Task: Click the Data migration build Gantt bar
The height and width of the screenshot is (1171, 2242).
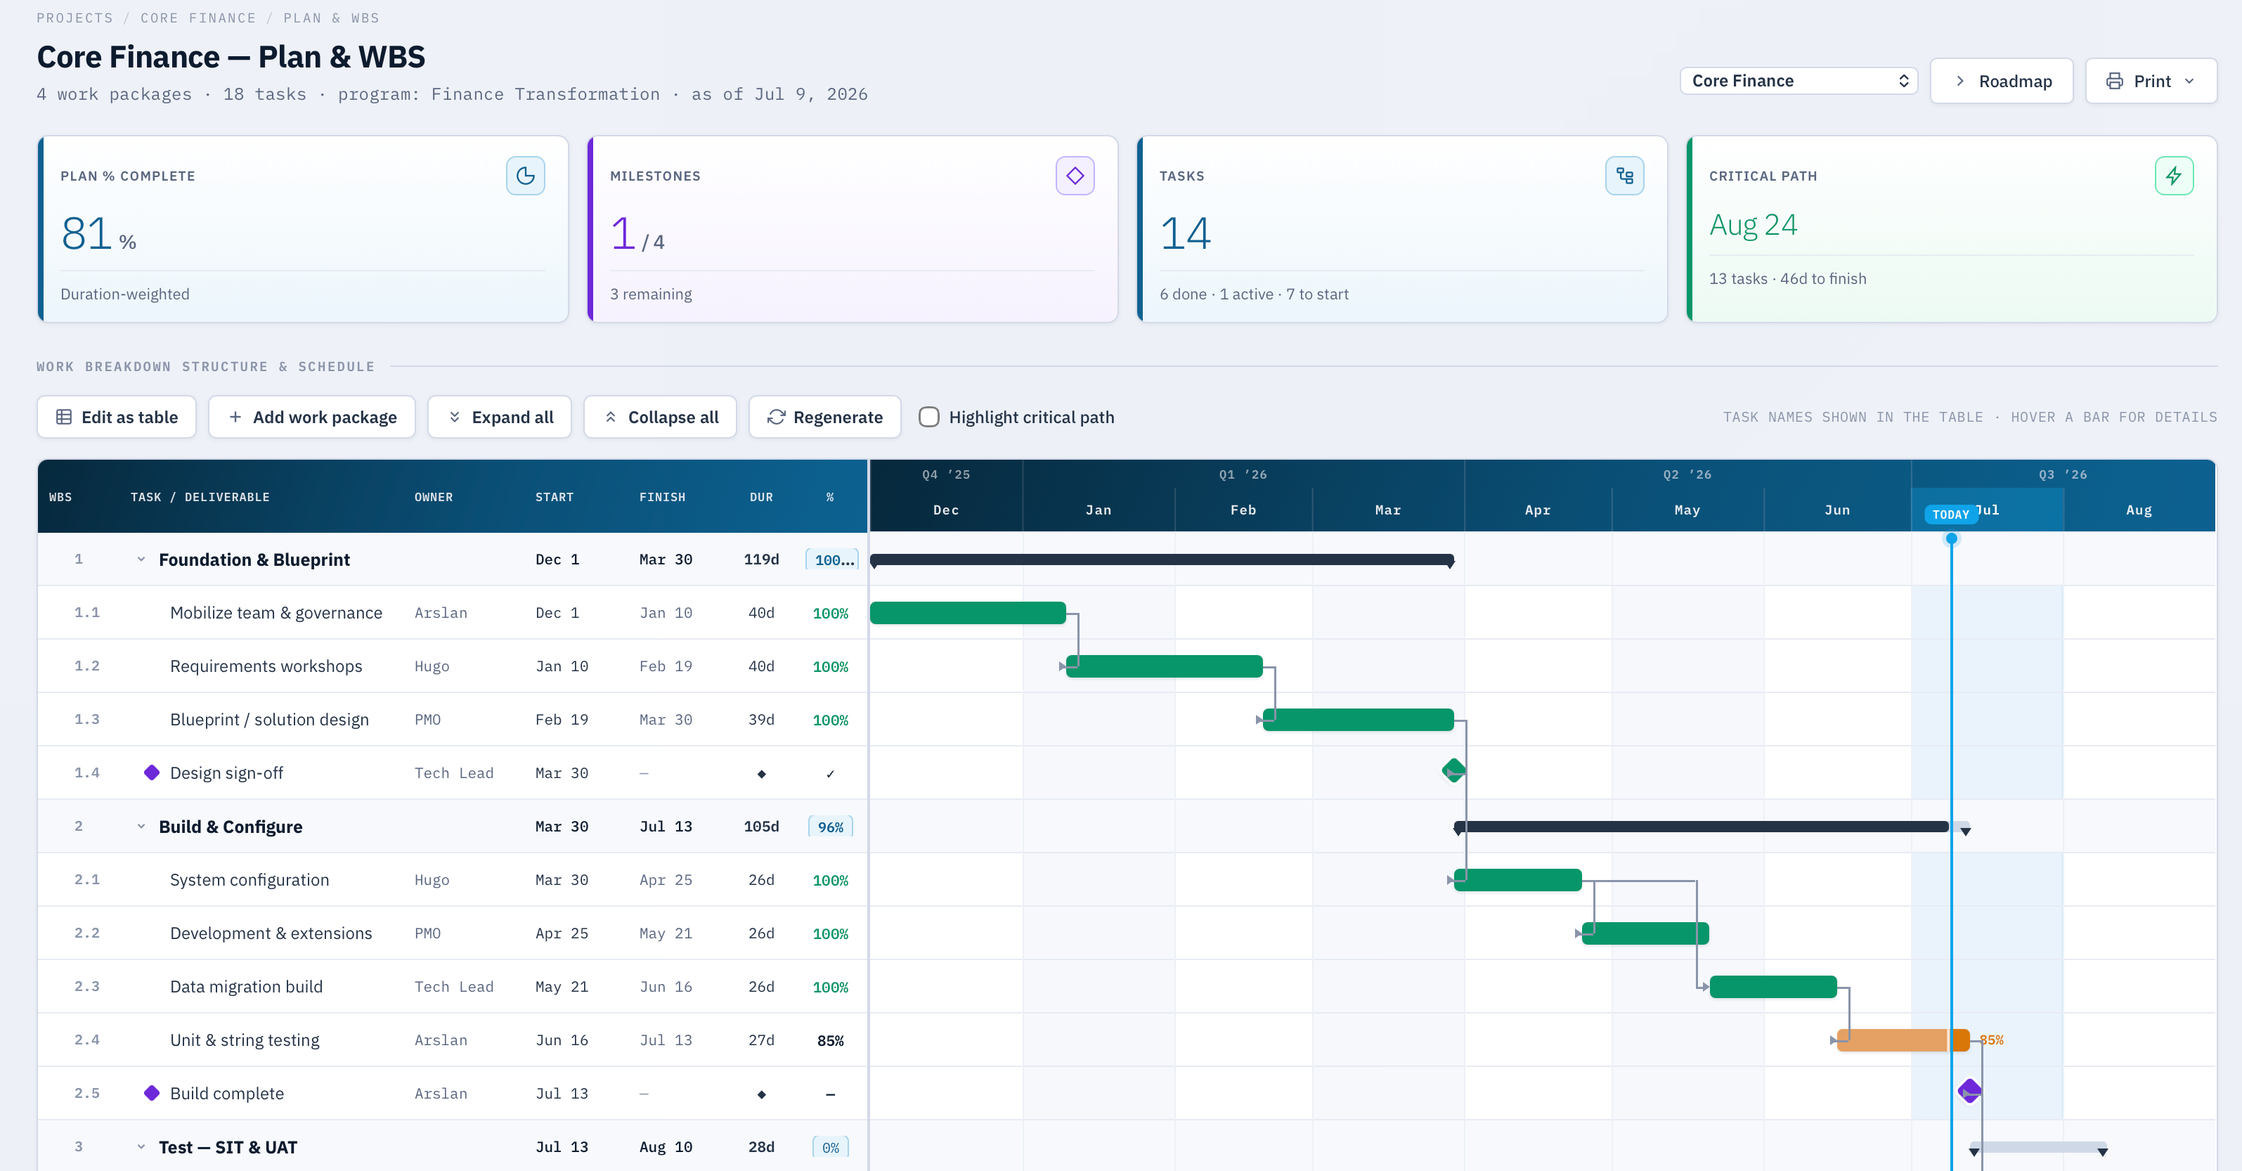Action: point(1773,986)
